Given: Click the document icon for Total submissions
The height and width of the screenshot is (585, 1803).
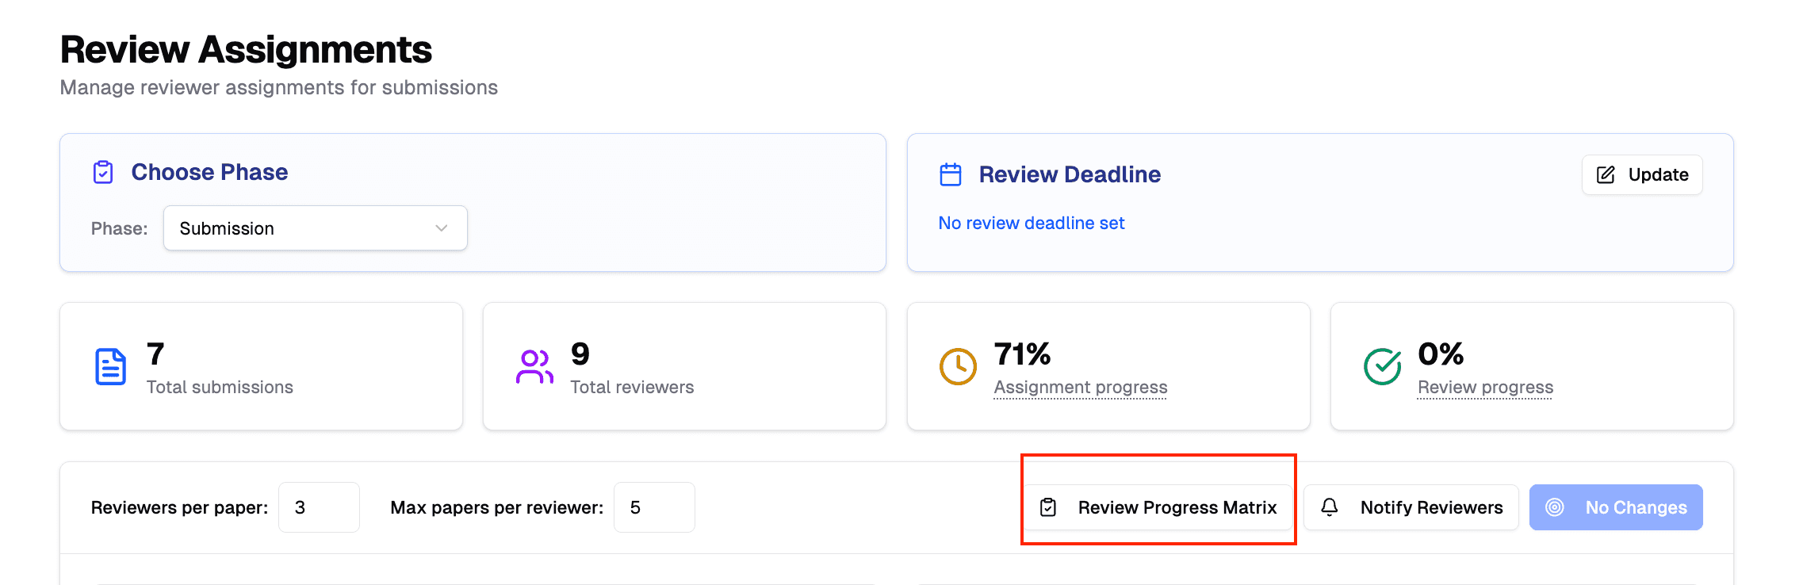Looking at the screenshot, I should click(111, 365).
